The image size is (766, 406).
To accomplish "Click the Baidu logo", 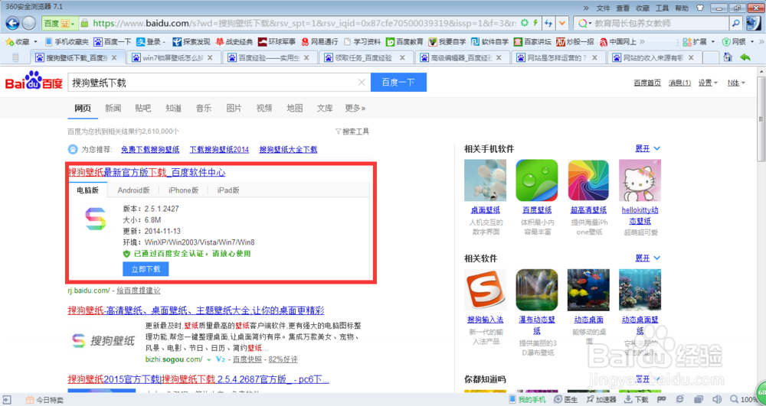I will (34, 81).
